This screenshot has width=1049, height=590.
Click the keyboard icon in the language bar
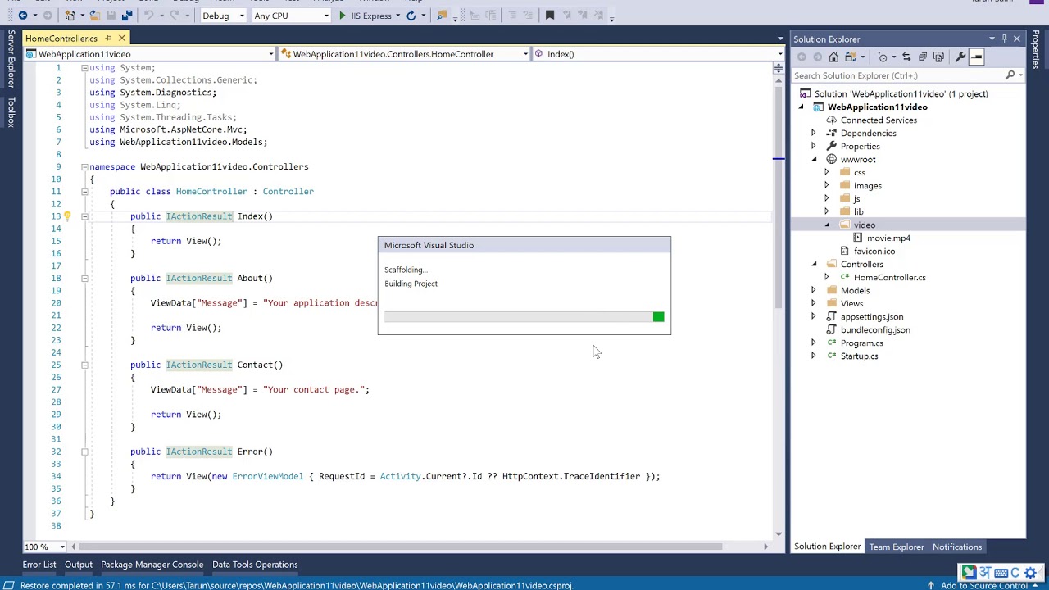1000,573
